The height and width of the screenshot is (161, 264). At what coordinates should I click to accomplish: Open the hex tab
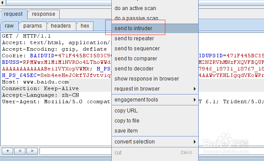pyautogui.click(x=85, y=26)
